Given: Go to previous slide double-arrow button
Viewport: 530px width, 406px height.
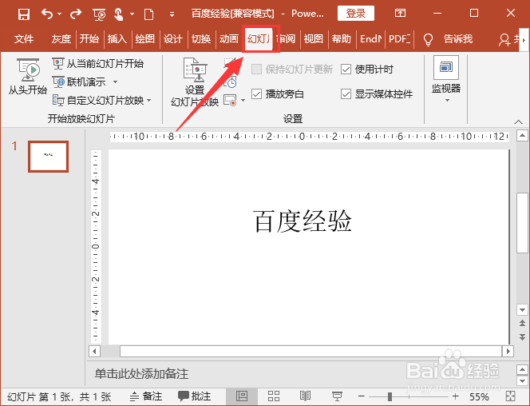Looking at the screenshot, I should (522, 323).
